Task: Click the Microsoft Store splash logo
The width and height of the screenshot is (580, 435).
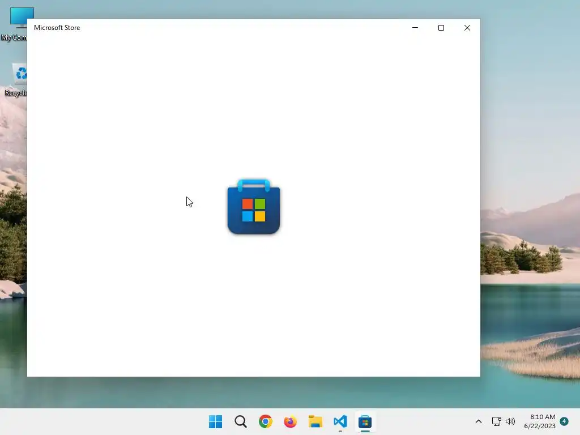Action: pyautogui.click(x=254, y=206)
